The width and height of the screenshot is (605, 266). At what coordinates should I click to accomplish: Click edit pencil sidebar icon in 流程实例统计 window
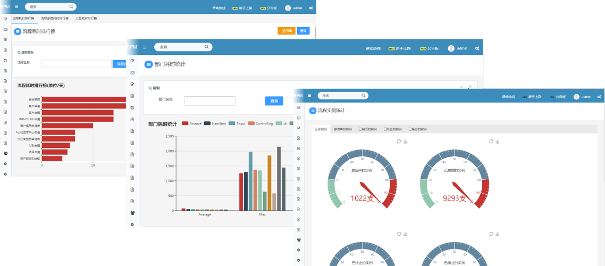tap(299, 107)
